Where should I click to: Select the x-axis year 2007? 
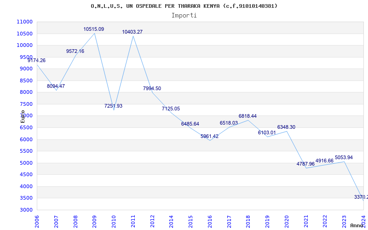click(x=56, y=221)
